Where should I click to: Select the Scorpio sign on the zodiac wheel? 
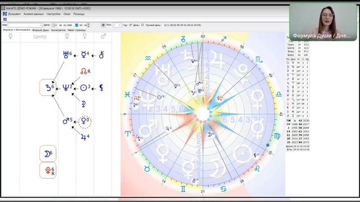click(259, 60)
